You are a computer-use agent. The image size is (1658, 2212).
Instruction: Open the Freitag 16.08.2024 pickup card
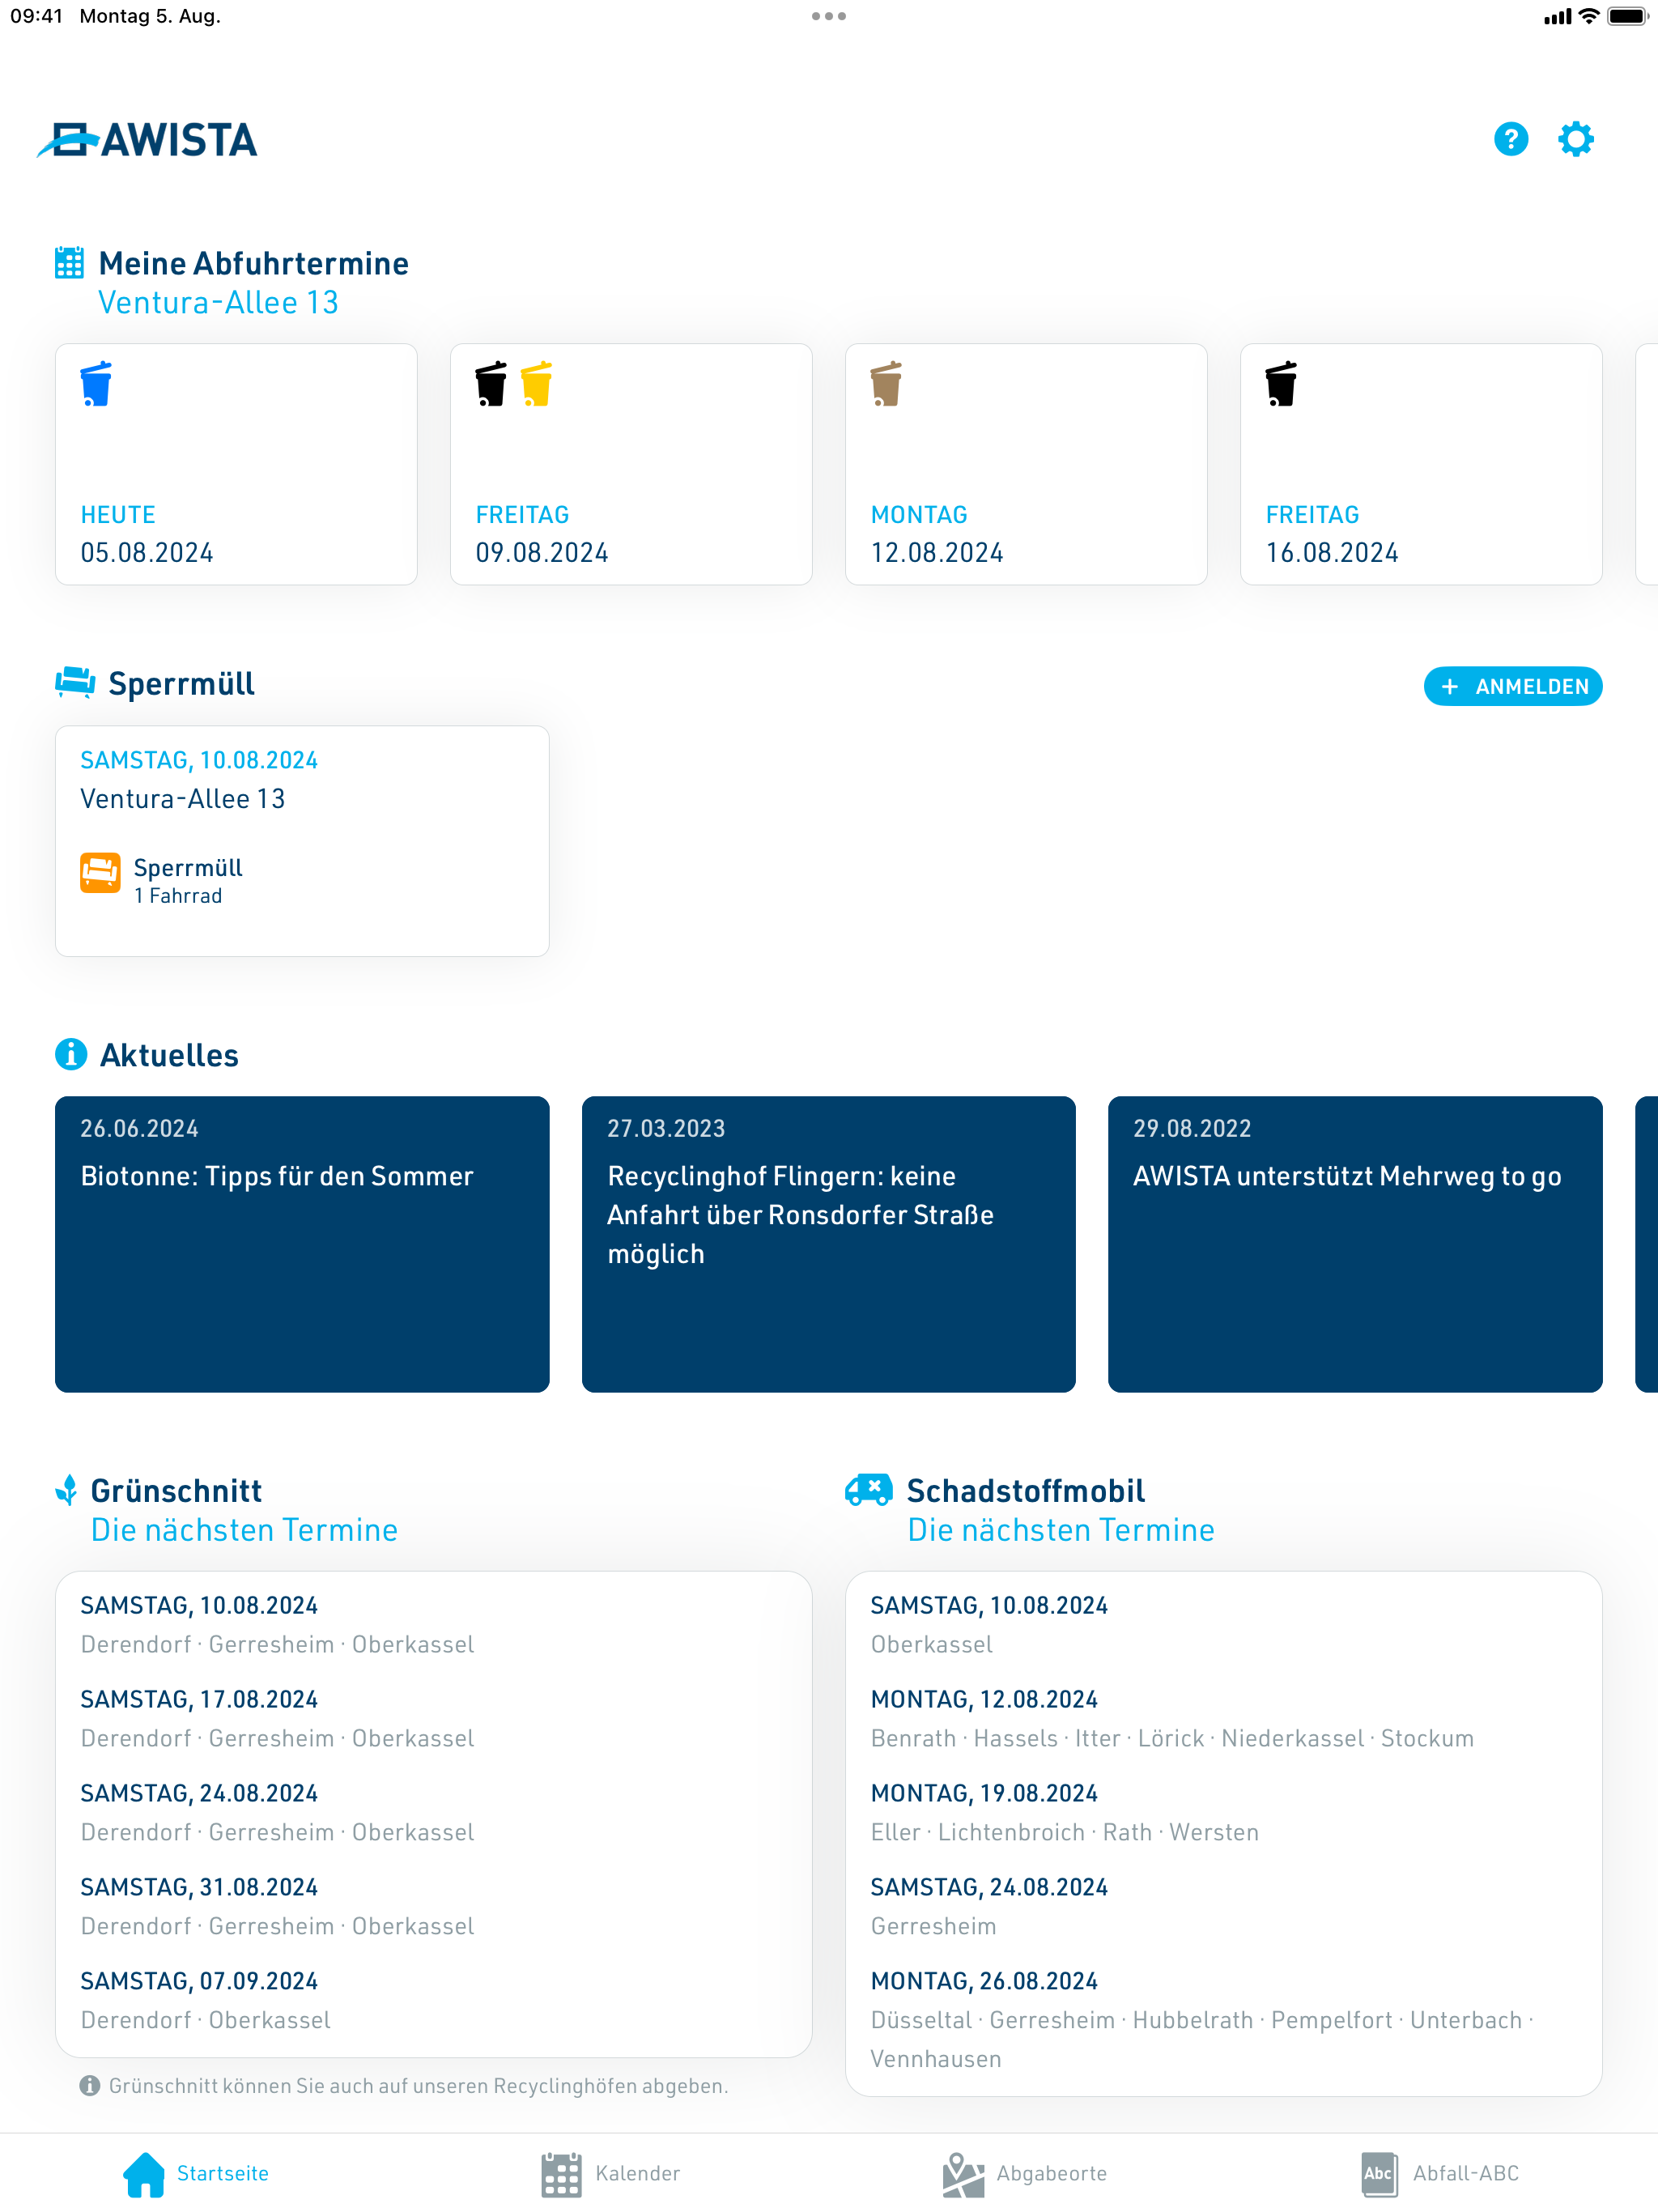(x=1421, y=464)
